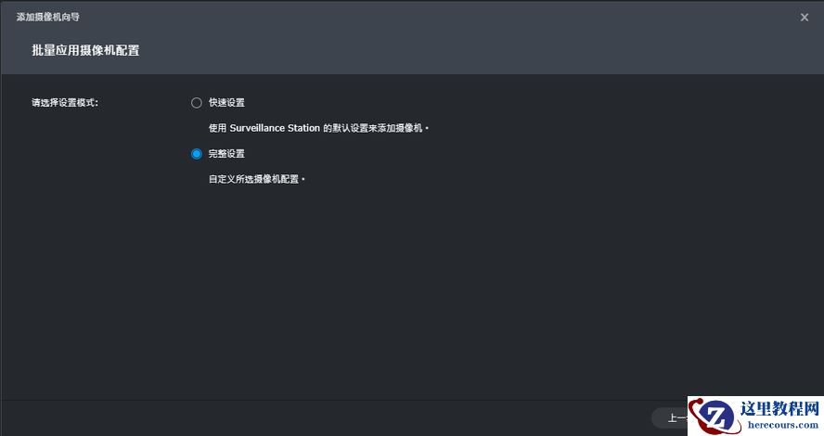Click the 自定义所选摄像机配置 description text
The height and width of the screenshot is (436, 824).
point(256,179)
